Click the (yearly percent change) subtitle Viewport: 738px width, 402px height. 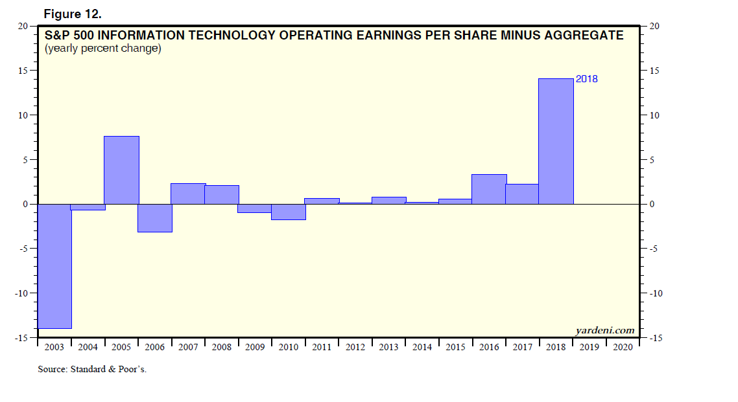click(x=102, y=49)
